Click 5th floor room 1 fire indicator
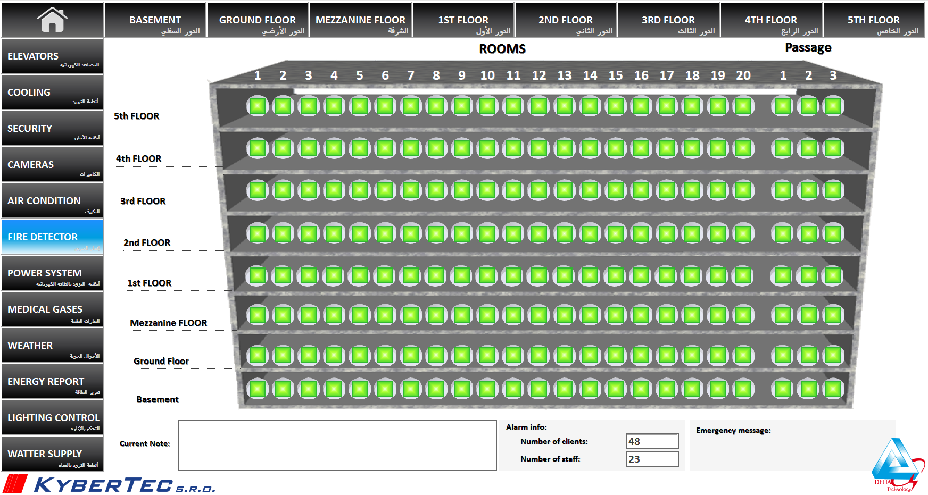928x495 pixels. pyautogui.click(x=258, y=106)
